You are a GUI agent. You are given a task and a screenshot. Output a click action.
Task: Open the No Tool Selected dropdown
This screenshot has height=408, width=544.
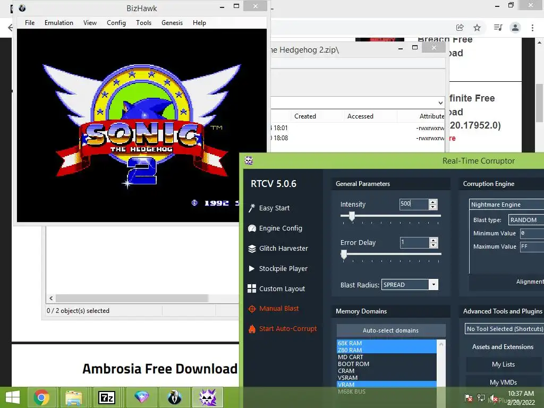click(505, 328)
